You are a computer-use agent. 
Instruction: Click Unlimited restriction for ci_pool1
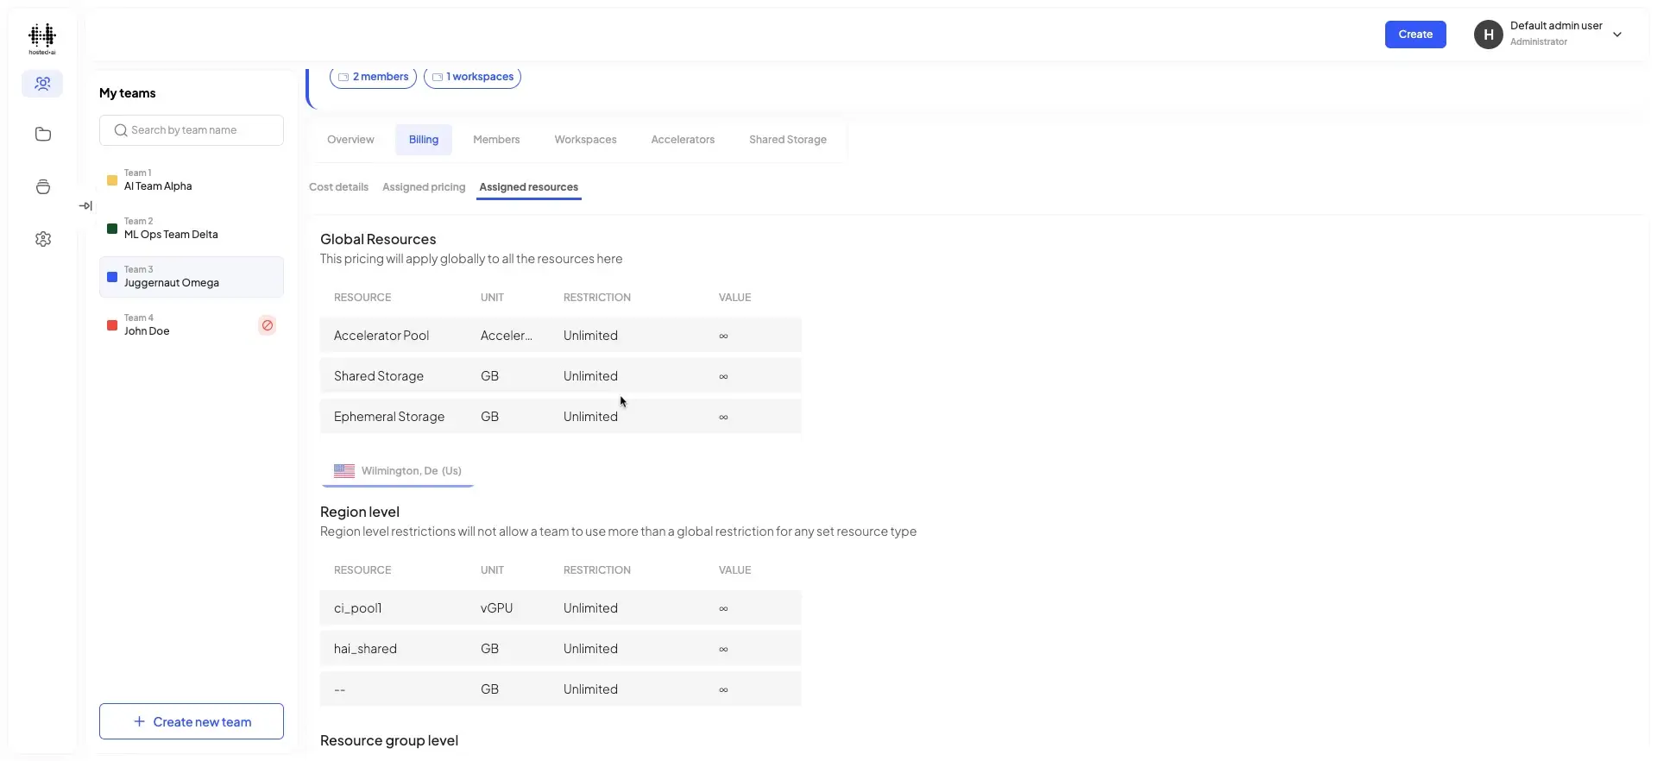coord(590,608)
